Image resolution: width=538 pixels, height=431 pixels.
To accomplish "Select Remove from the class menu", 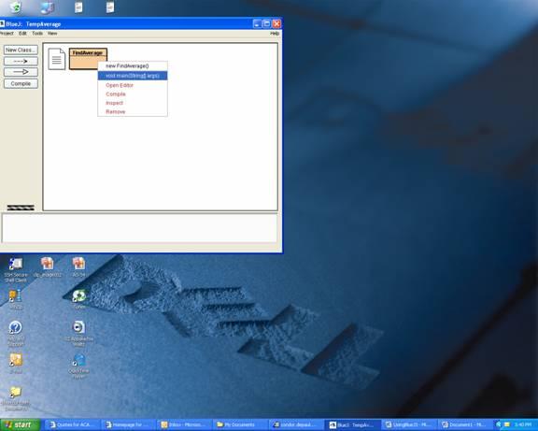I will 116,111.
